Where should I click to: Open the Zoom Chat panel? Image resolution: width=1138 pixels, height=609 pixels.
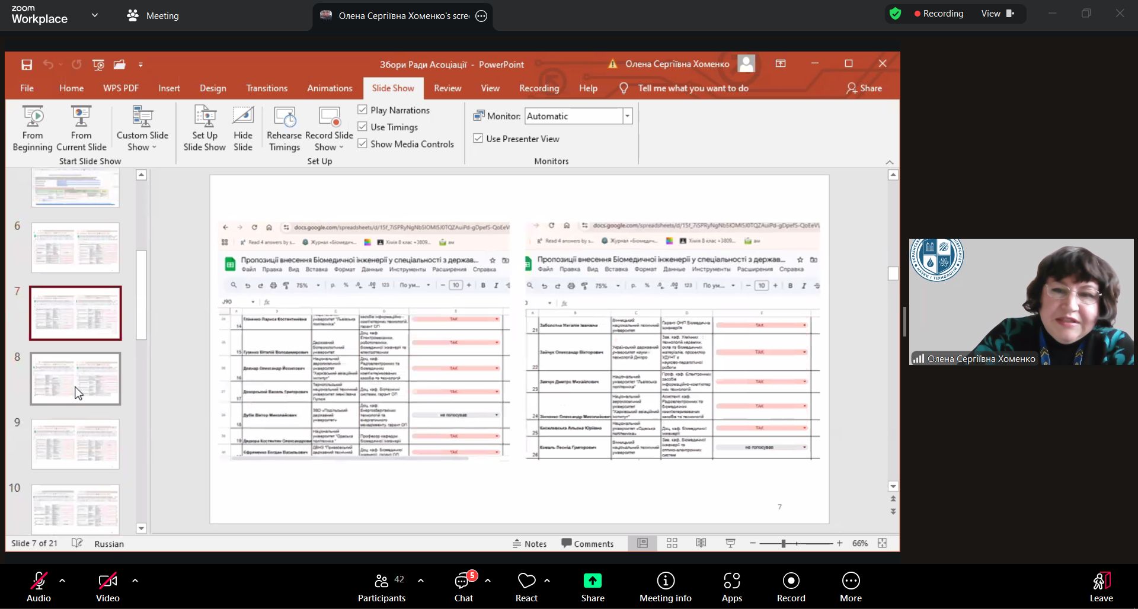(x=463, y=587)
